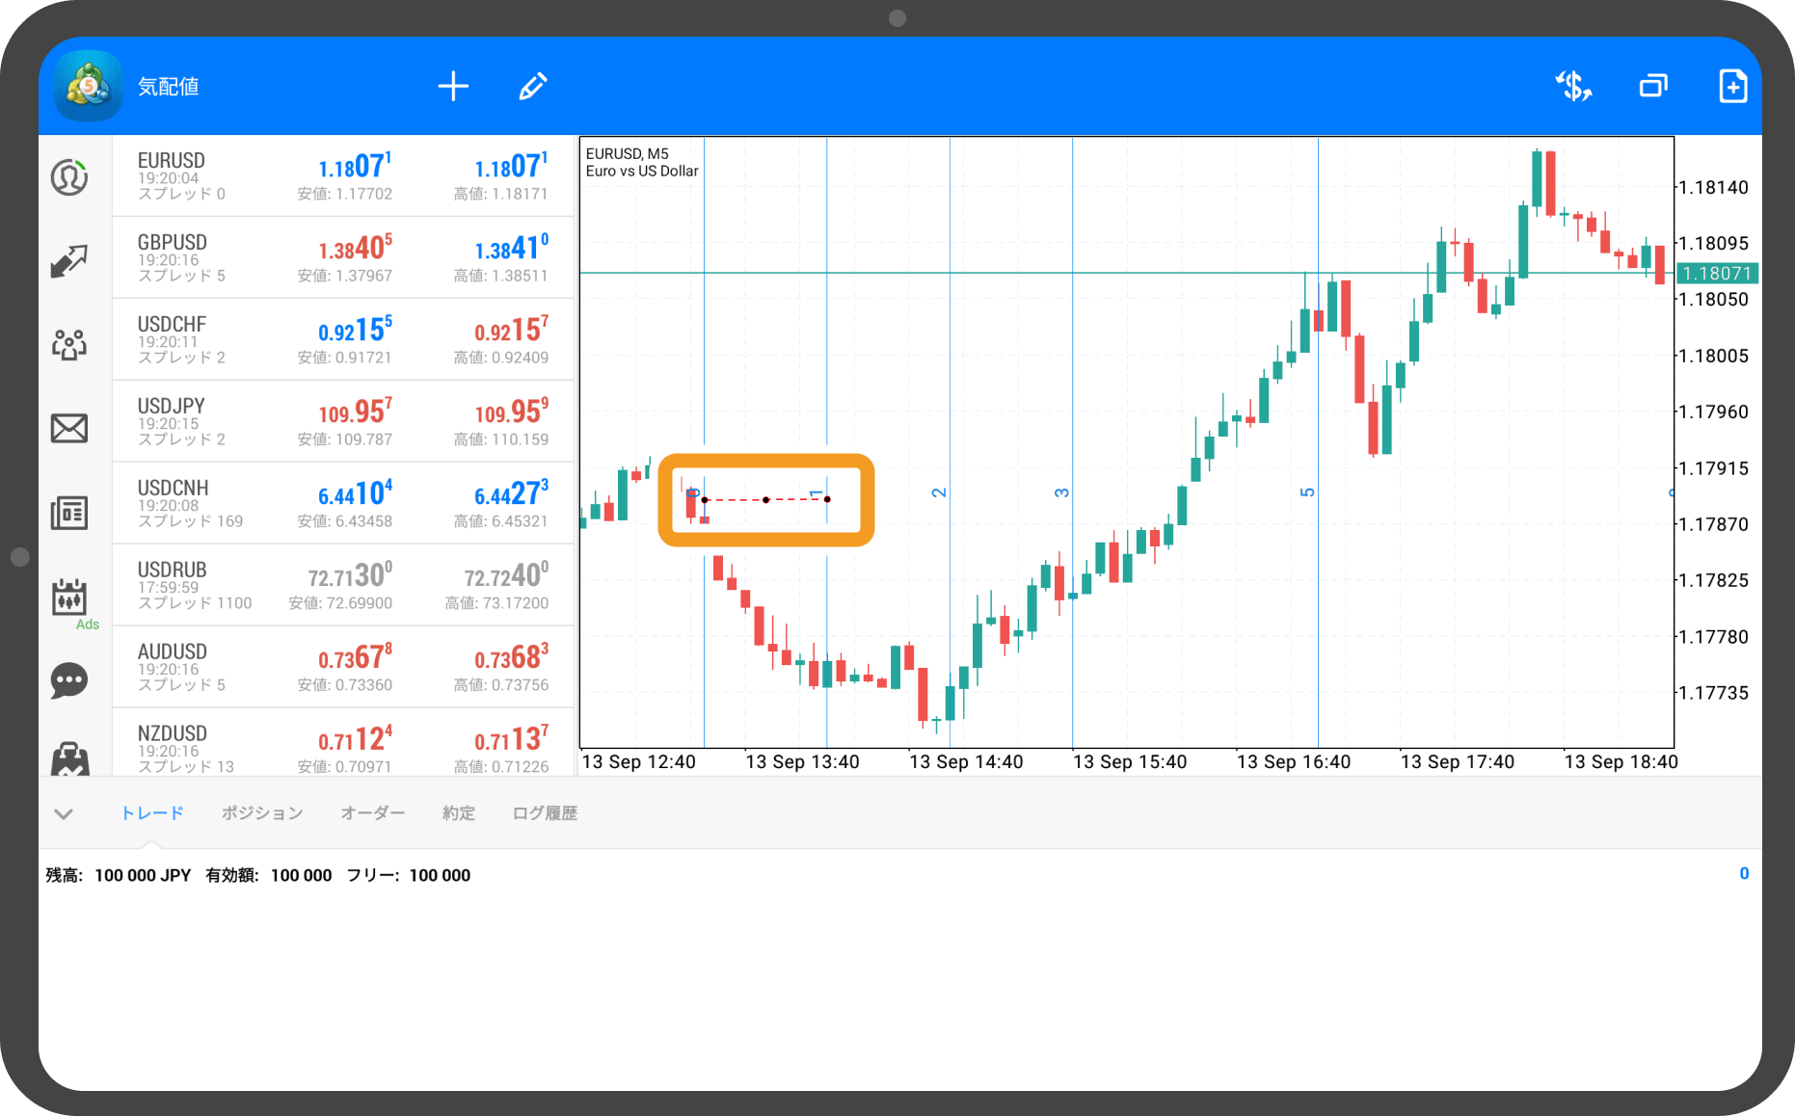Open the economic calendar Ads icon
The width and height of the screenshot is (1795, 1116).
point(69,599)
